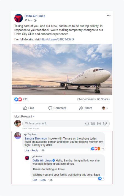Open the GIF picker in comment box

point(99,124)
